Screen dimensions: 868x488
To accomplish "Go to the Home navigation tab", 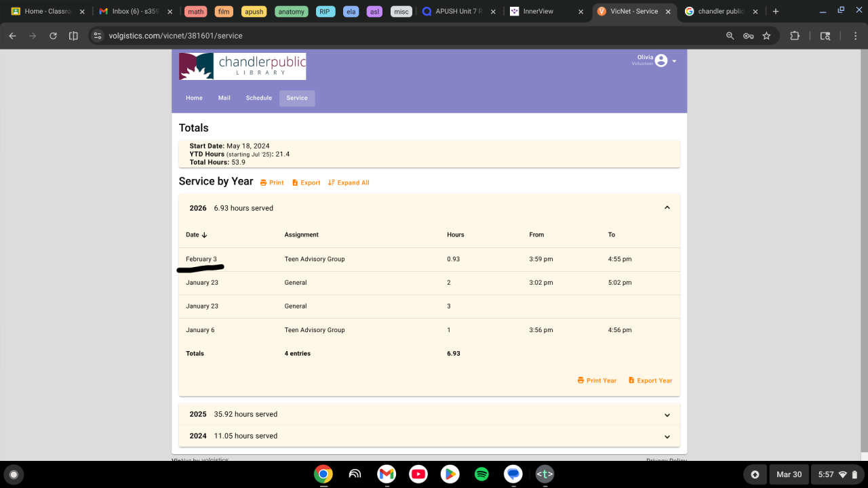I will click(194, 98).
